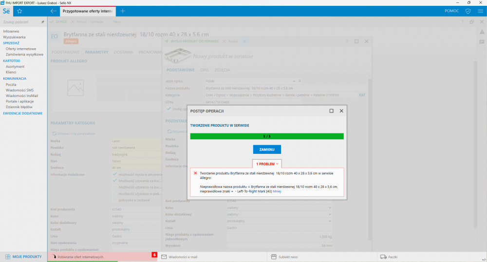Toggle the pokrywka w zestawie checkbox

pyautogui.click(x=115, y=199)
